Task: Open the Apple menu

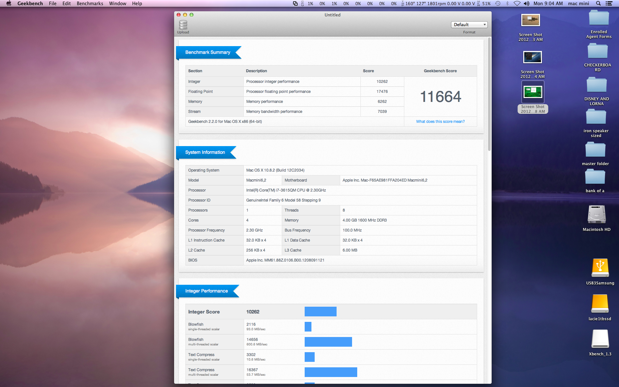Action: coord(9,4)
